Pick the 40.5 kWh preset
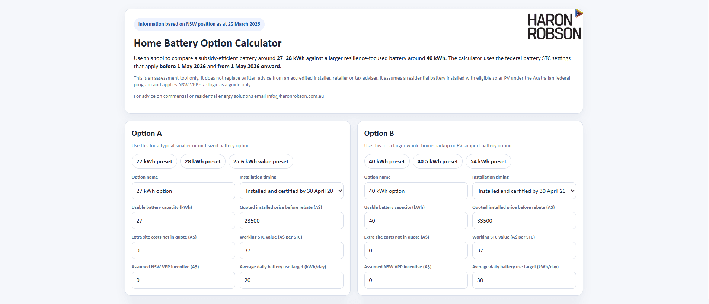The width and height of the screenshot is (709, 304). [x=437, y=161]
